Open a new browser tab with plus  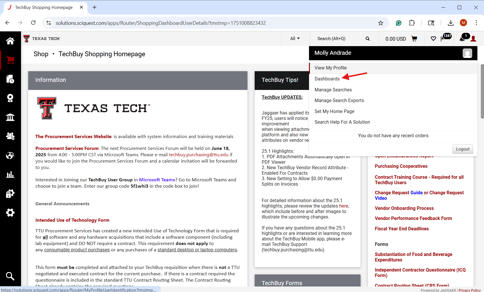[x=94, y=7]
